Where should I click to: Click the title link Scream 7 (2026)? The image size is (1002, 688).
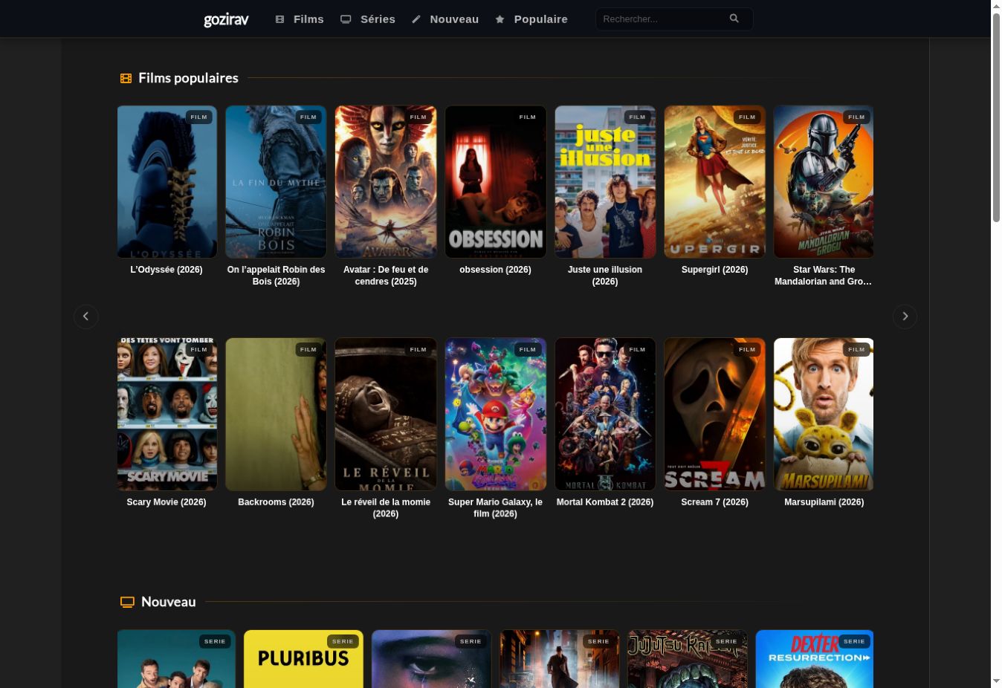pyautogui.click(x=715, y=502)
